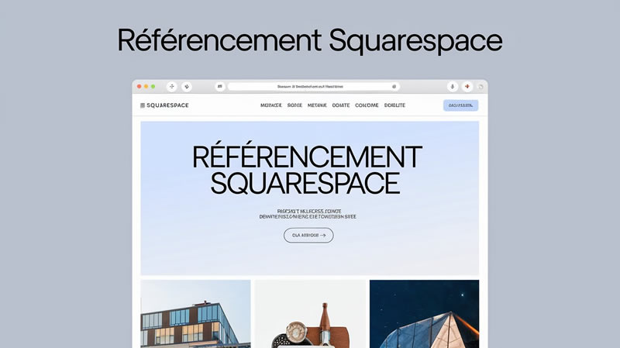Viewport: 620px width, 348px height.
Task: Open the fifth navigation menu item
Action: (367, 105)
